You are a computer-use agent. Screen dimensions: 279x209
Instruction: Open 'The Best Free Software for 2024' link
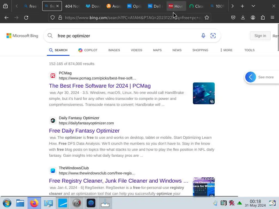coord(100,86)
